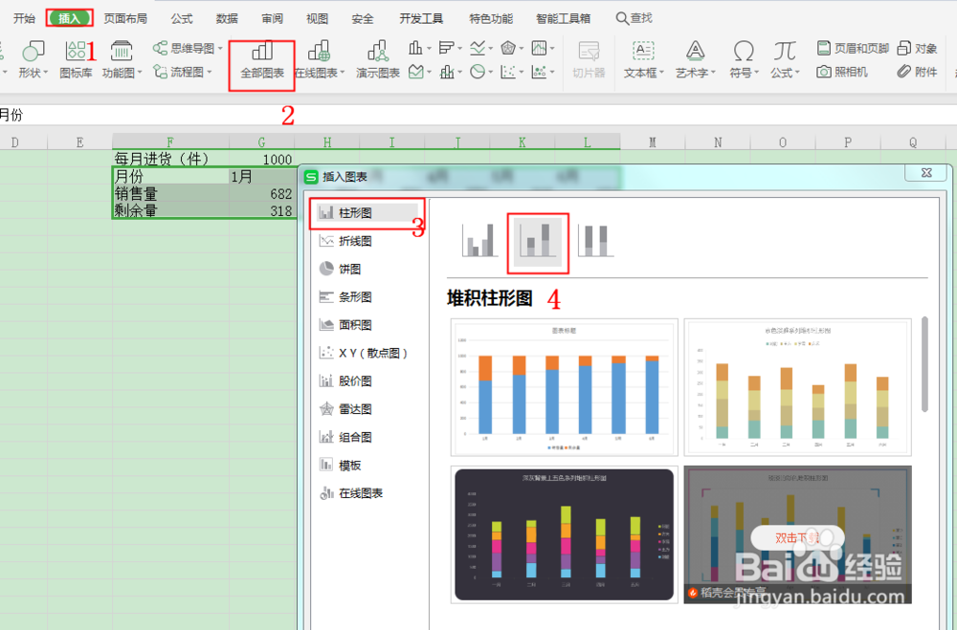
Task: Pick the dark background stacked column template
Action: click(x=564, y=534)
